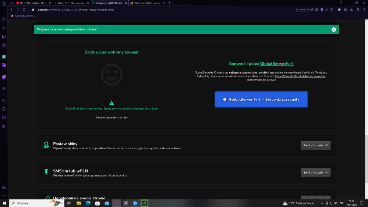Screen dimensions: 368x207
Task: Open Easy Setup sliders icon
Action: pyautogui.click(x=358, y=10)
